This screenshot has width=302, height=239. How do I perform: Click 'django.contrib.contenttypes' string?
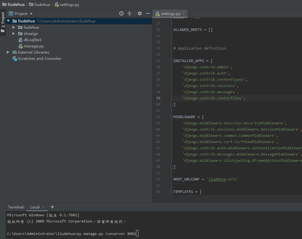click(x=214, y=79)
